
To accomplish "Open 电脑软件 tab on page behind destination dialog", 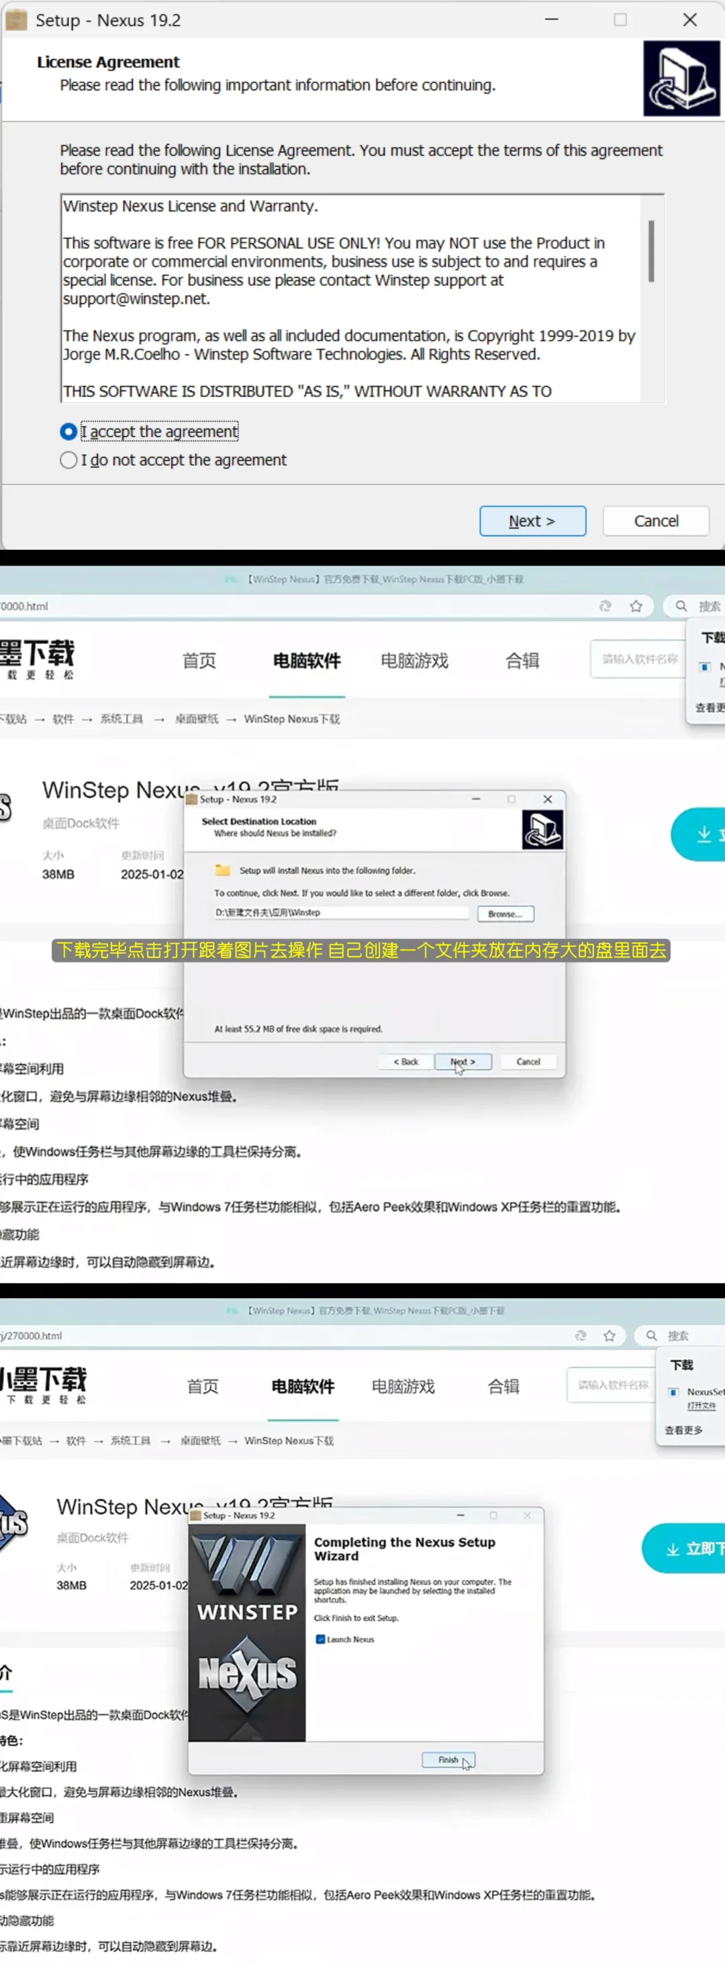I will point(307,660).
